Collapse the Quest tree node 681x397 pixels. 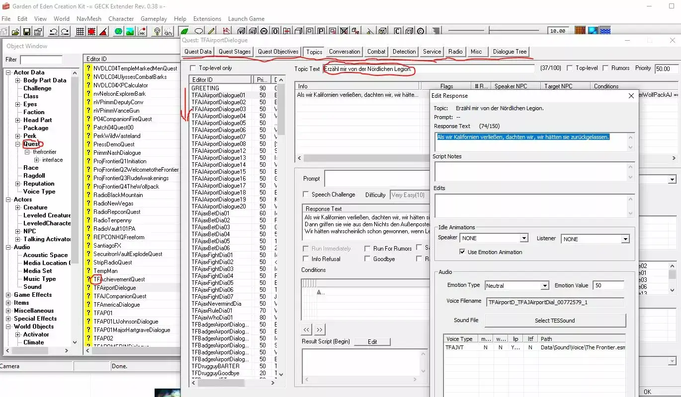[x=18, y=144]
